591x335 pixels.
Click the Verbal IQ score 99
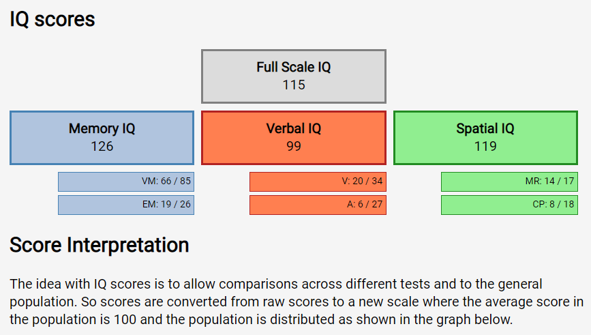[x=293, y=146]
